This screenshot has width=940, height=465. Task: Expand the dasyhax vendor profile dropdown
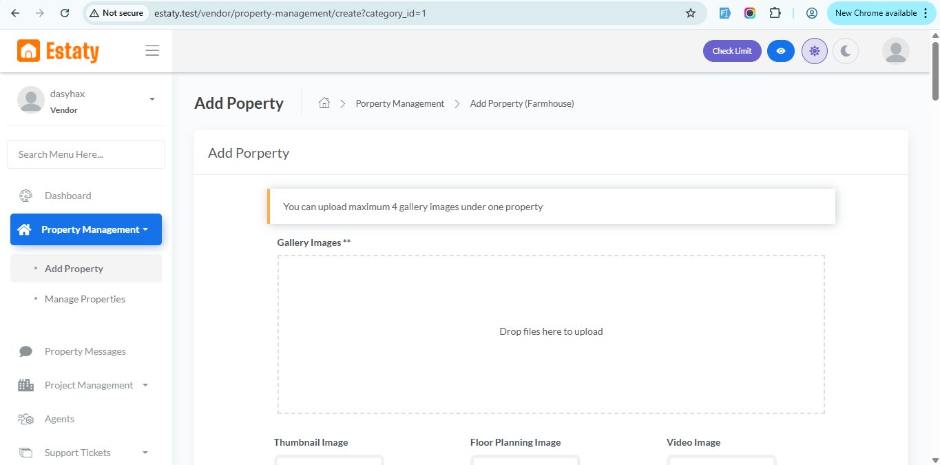tap(152, 99)
